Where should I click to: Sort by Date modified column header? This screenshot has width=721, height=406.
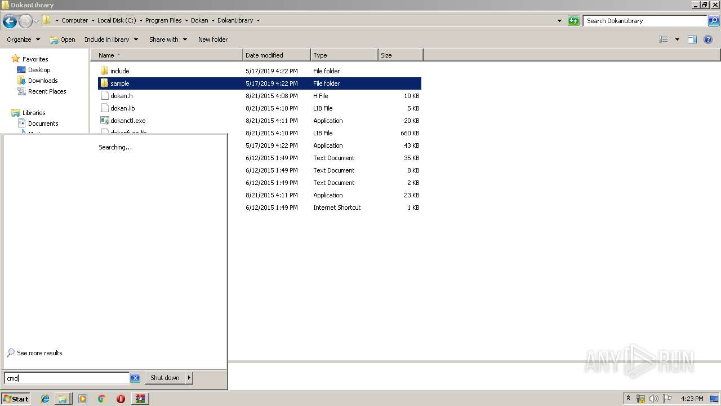tap(277, 55)
